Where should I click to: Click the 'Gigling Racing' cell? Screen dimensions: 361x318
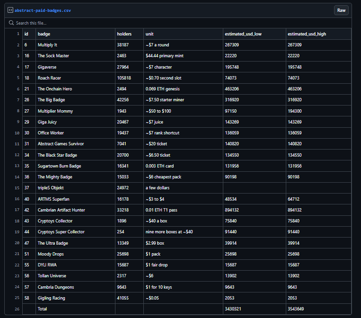click(75, 298)
